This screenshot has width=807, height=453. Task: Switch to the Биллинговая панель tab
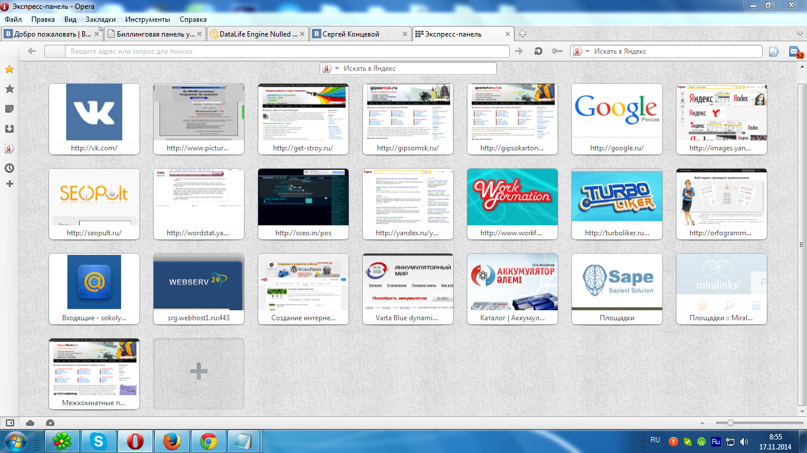(155, 34)
